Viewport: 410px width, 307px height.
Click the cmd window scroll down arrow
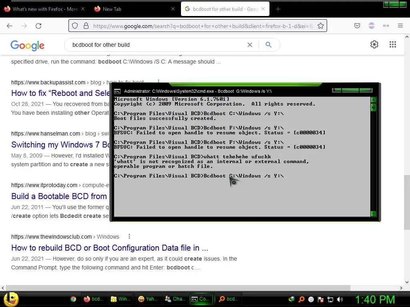point(374,213)
